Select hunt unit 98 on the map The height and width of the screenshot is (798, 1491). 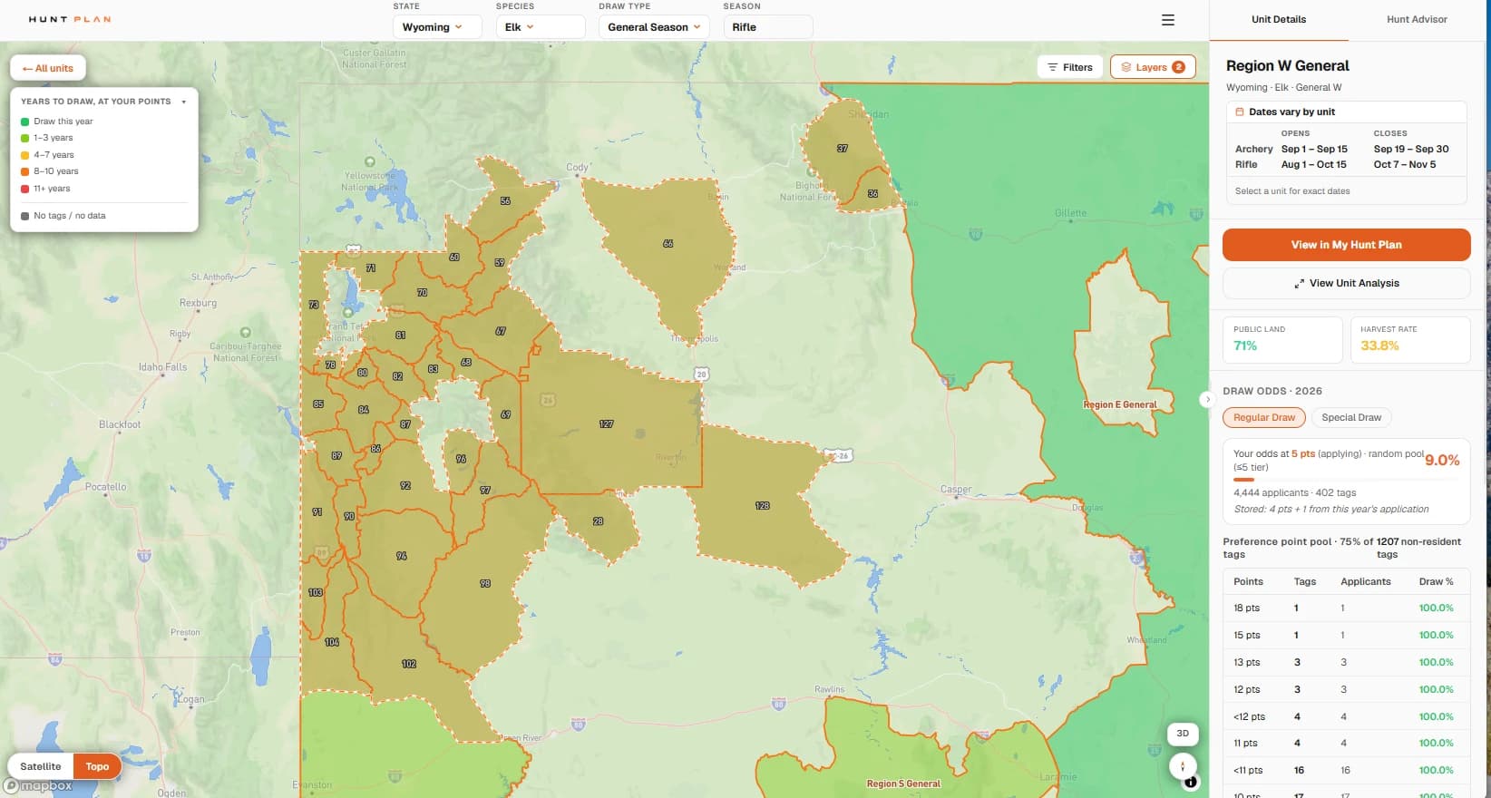[485, 583]
